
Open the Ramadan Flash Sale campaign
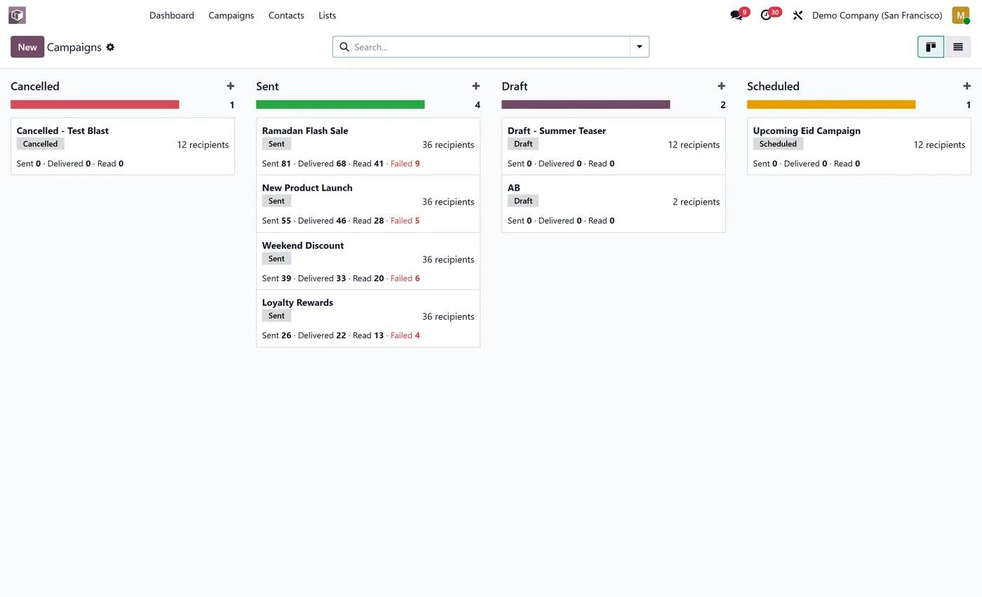click(368, 146)
